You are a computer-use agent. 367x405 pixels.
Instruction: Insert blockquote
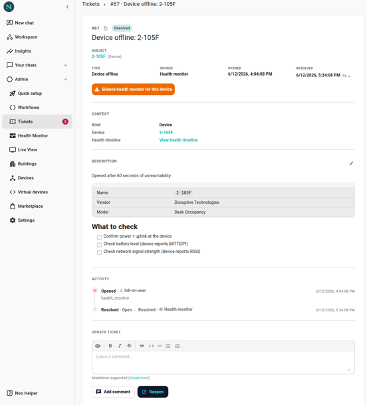[x=142, y=346]
